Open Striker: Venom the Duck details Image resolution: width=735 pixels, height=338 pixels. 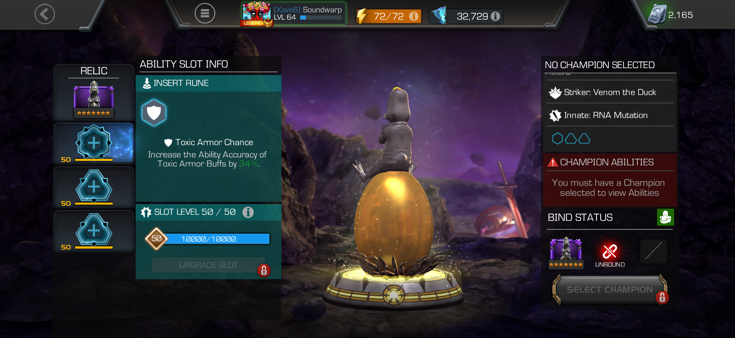(x=609, y=92)
